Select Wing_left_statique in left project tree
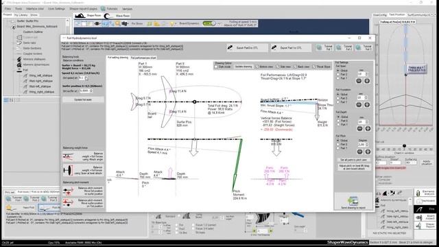The image size is (439, 247). [x=41, y=75]
